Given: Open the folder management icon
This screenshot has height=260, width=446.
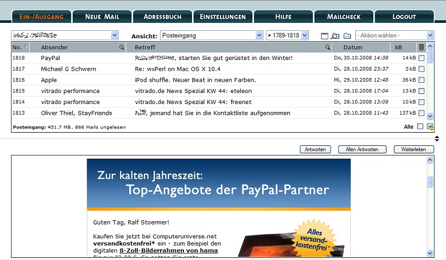Looking at the screenshot, I should pyautogui.click(x=347, y=36).
